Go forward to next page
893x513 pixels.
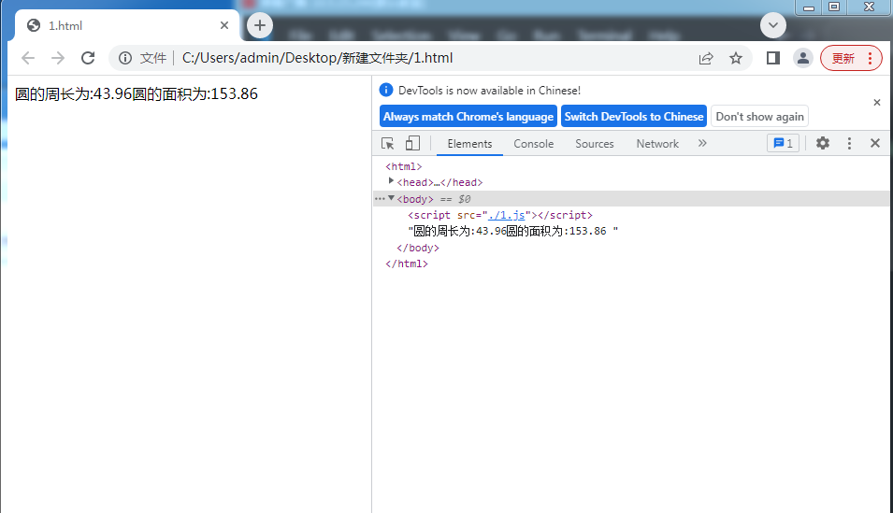[58, 58]
